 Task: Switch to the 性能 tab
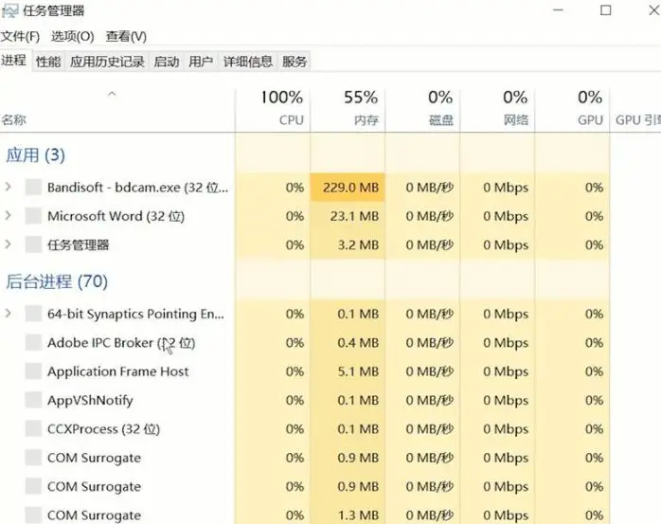coord(48,62)
